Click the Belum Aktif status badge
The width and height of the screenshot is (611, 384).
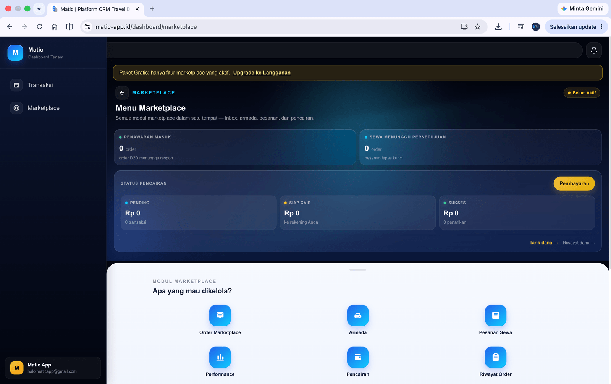click(x=582, y=93)
